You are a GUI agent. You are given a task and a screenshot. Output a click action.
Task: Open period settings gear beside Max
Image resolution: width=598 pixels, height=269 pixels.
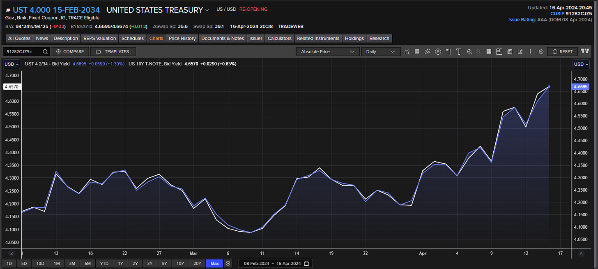(x=228, y=263)
